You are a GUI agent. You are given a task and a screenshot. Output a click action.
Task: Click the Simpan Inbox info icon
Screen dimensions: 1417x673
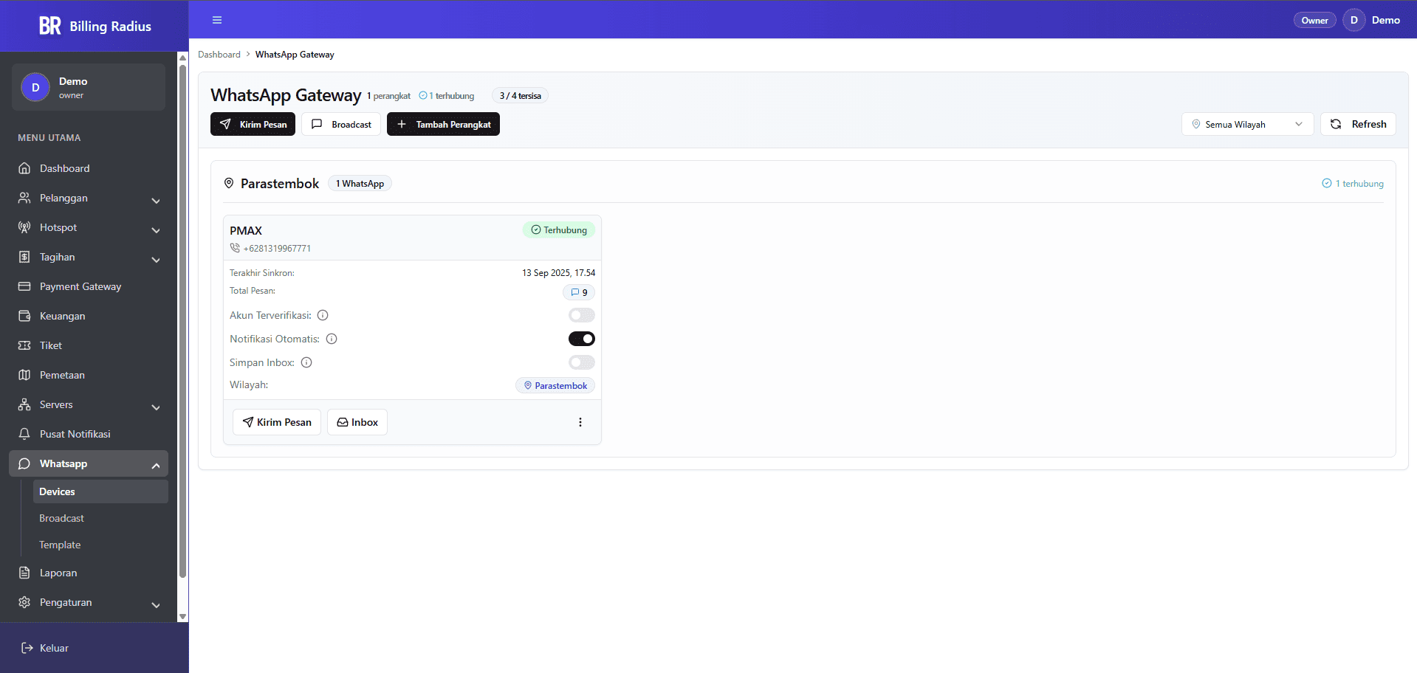(x=306, y=362)
